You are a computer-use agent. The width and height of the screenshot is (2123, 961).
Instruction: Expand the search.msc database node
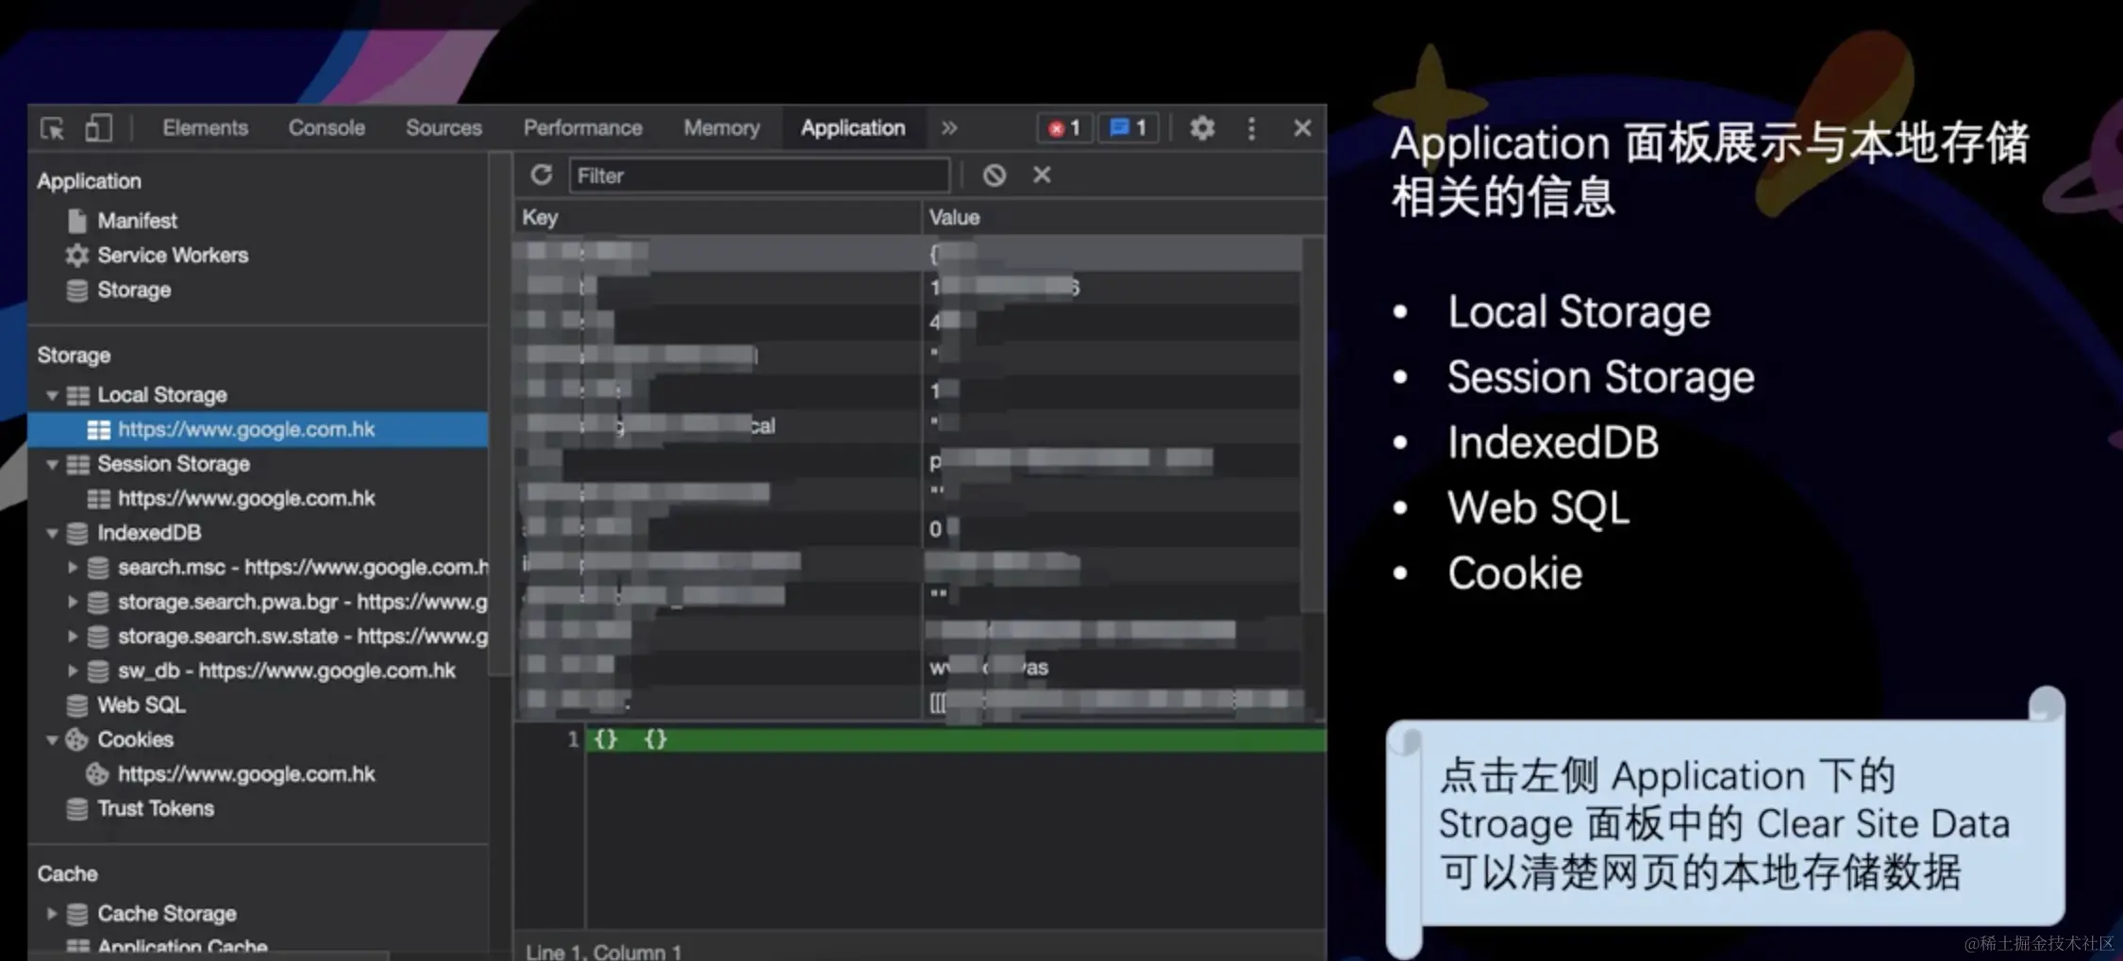pyautogui.click(x=73, y=568)
